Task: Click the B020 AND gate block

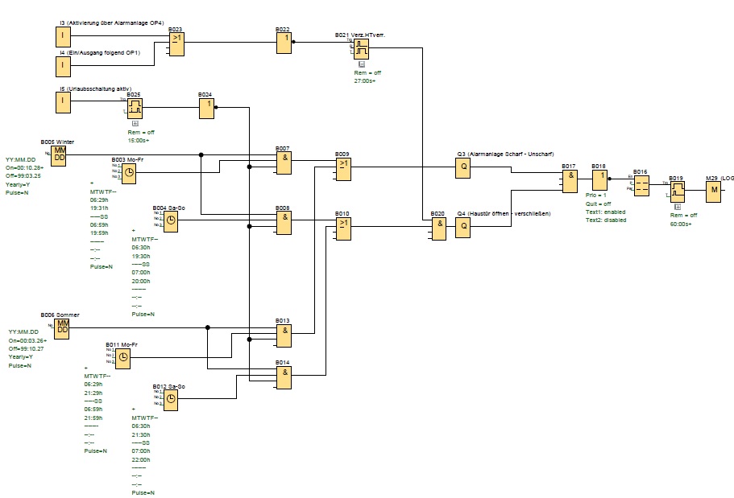Action: pyautogui.click(x=437, y=229)
